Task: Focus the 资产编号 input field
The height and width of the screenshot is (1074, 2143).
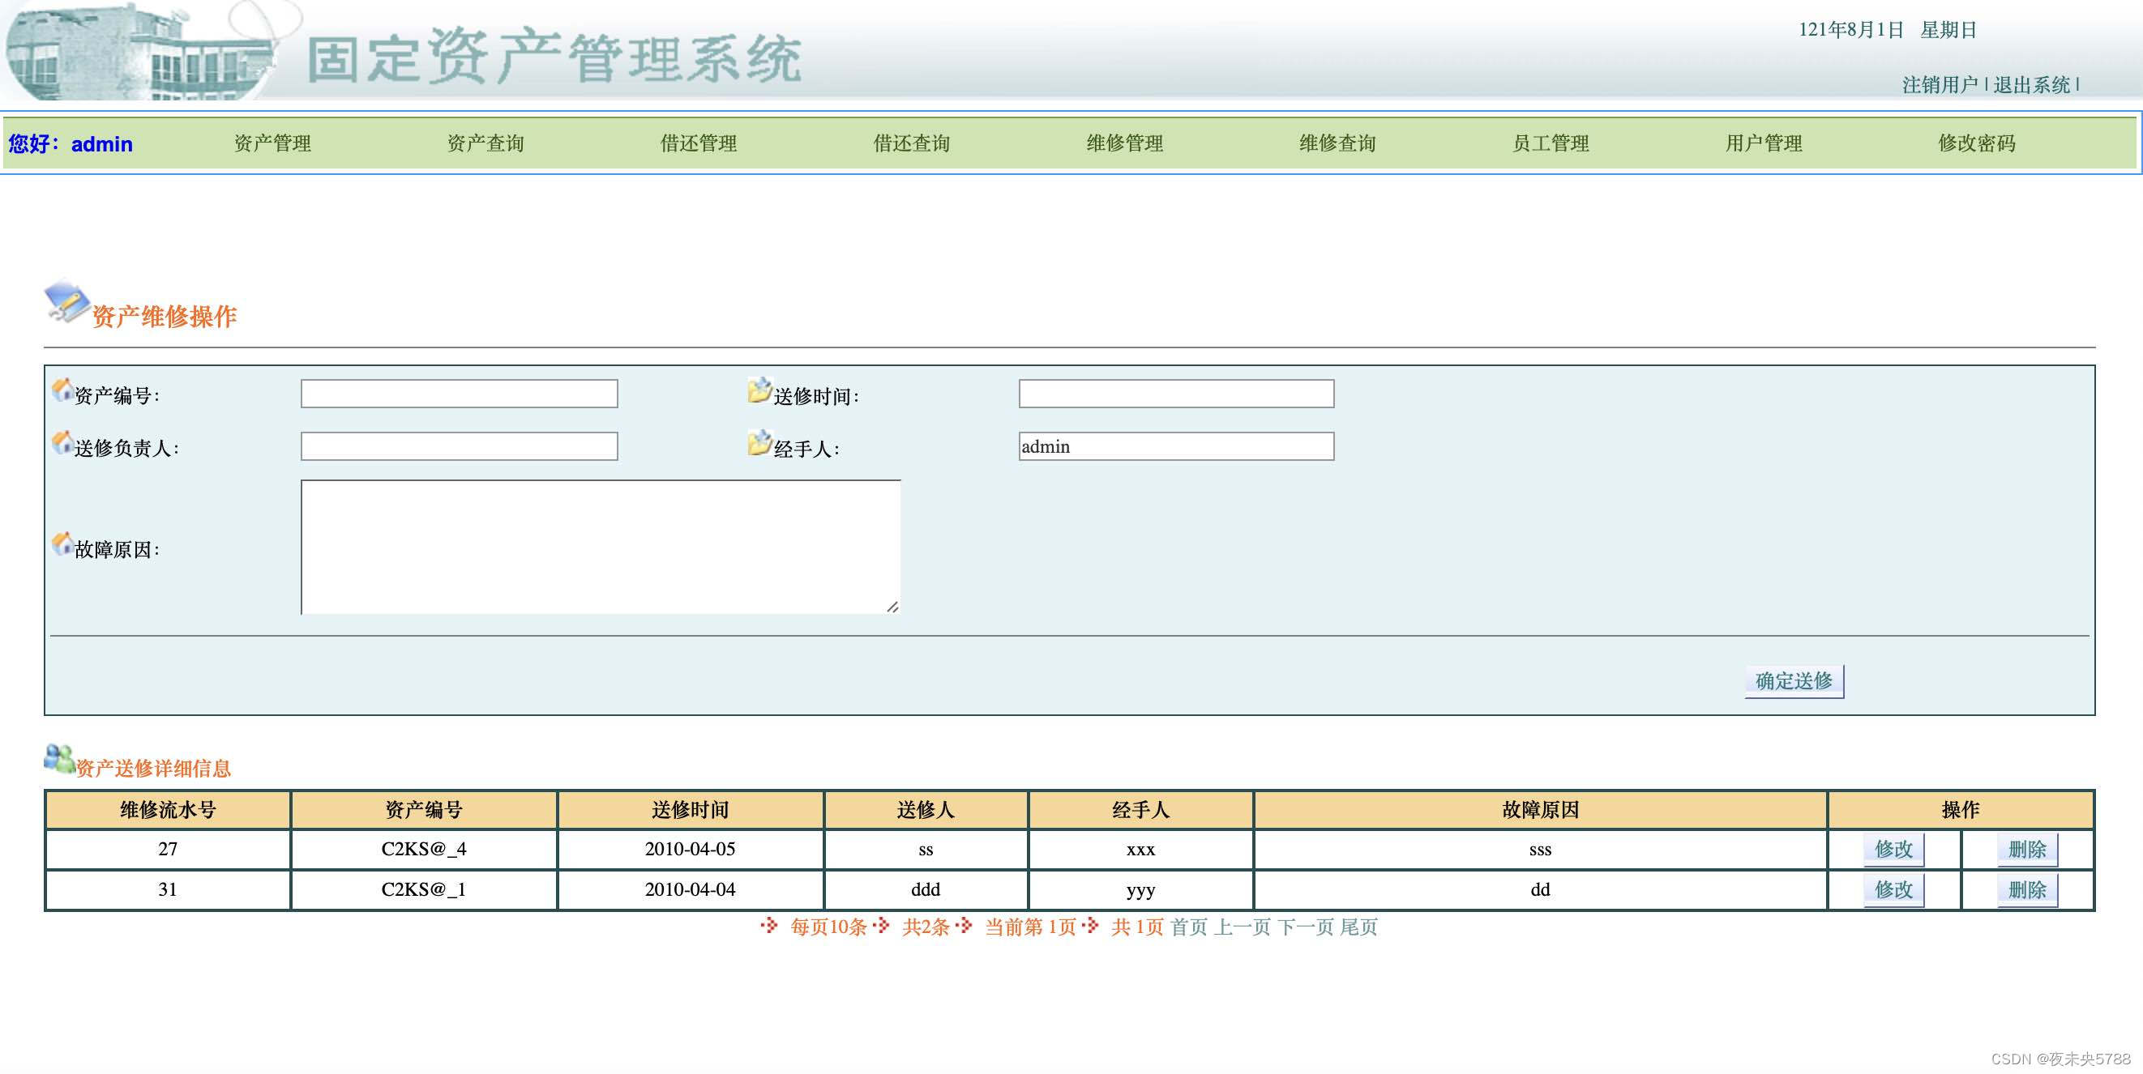Action: [460, 394]
